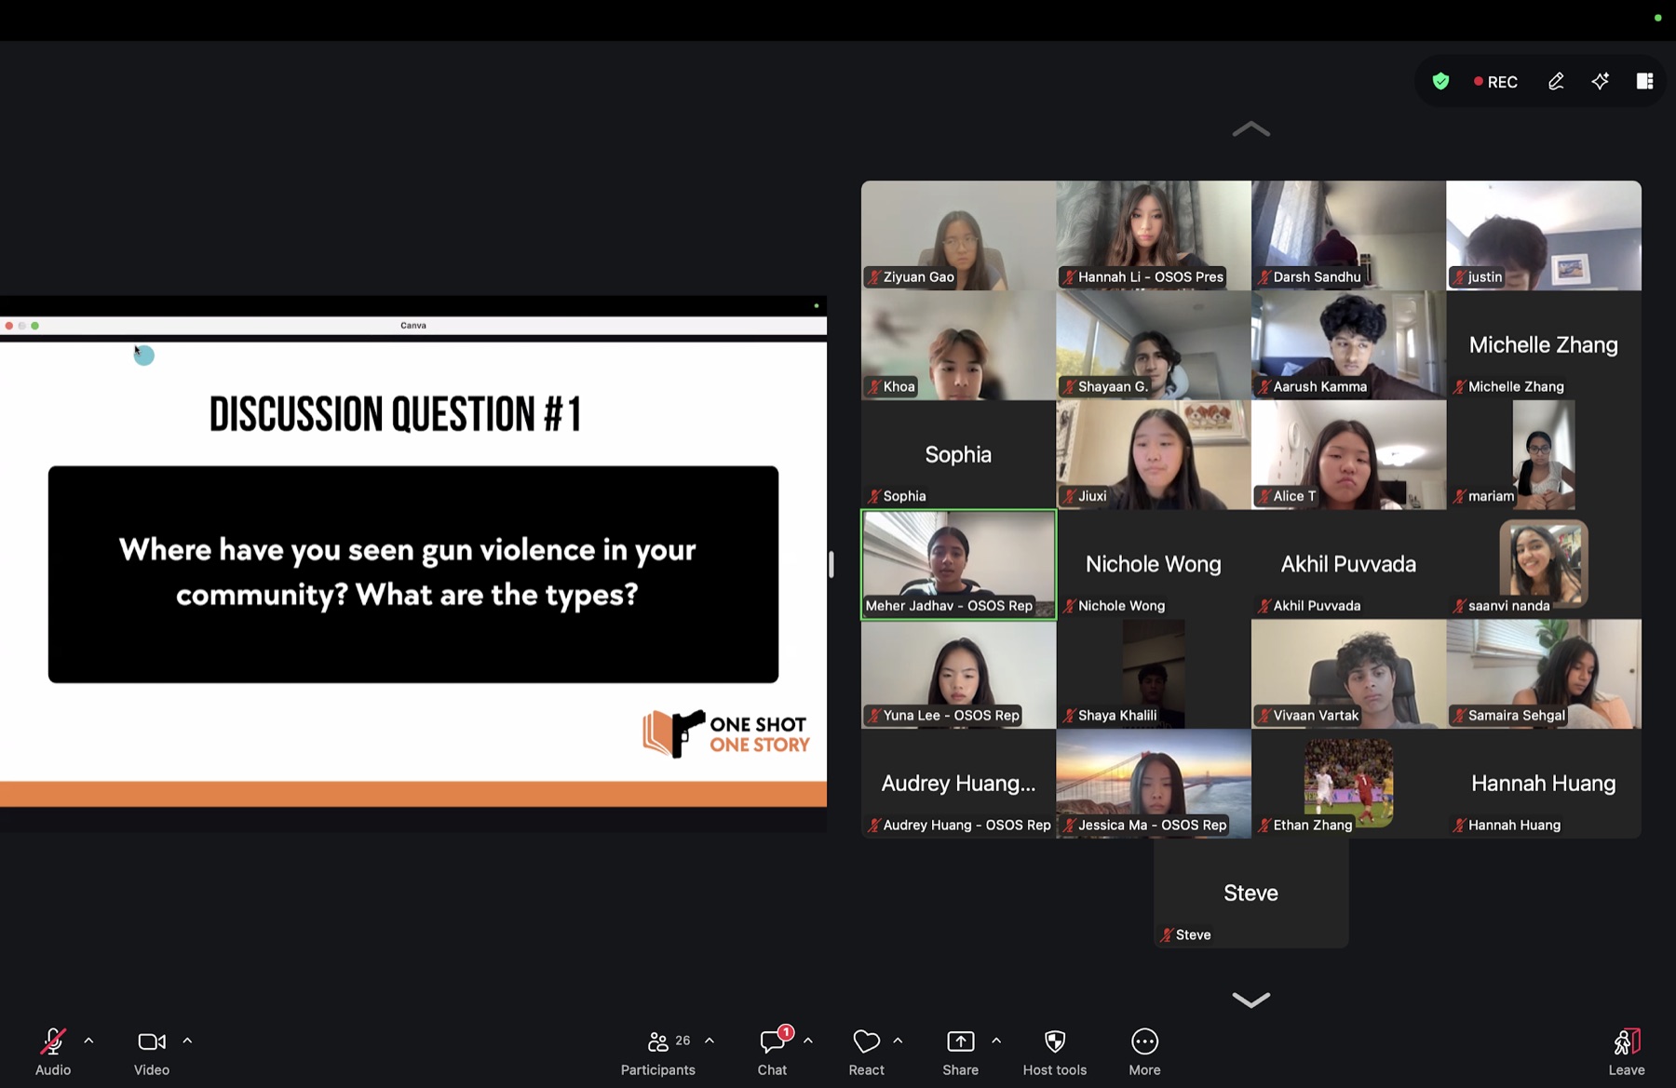Viewport: 1676px width, 1088px height.
Task: Select justin's video tile
Action: (1544, 235)
